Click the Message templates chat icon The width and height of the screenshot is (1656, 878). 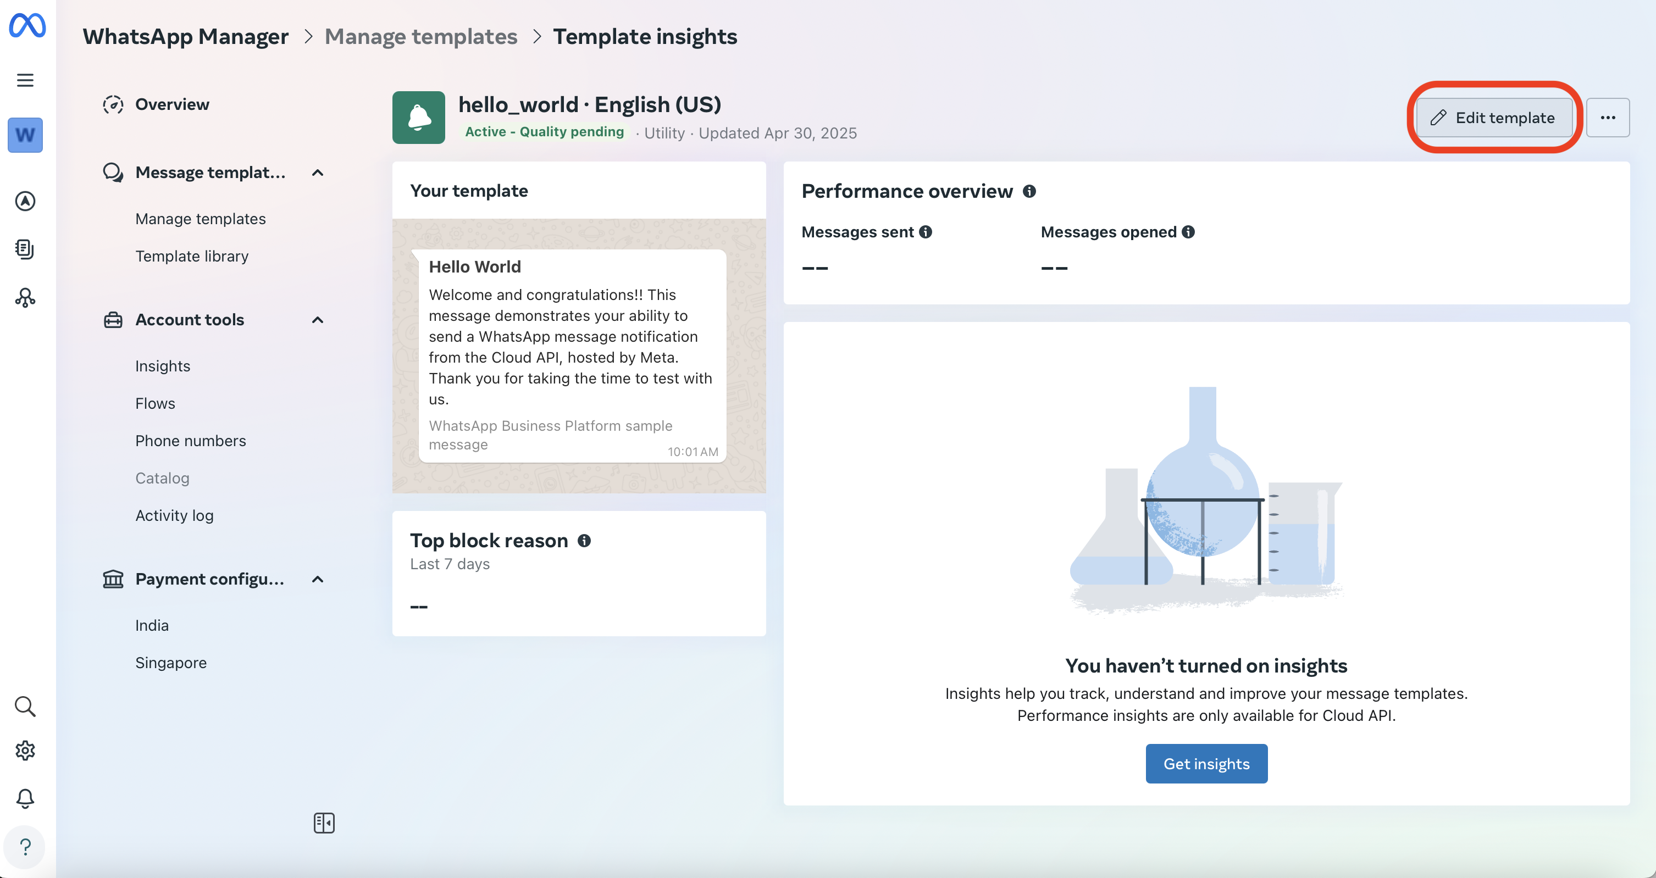click(113, 173)
